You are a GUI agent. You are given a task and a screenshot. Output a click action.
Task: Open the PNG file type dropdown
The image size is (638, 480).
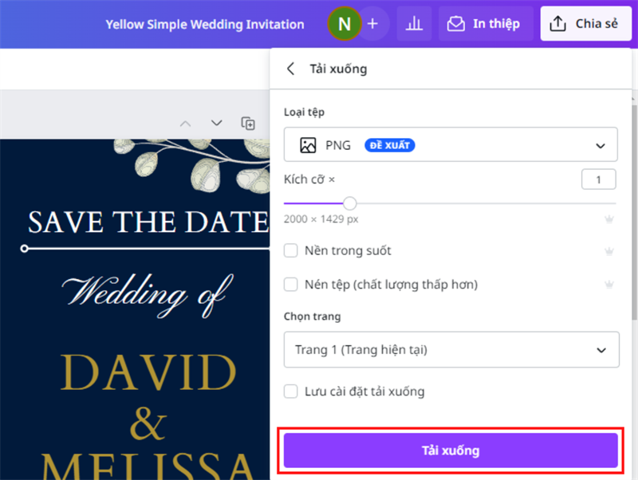coord(451,145)
